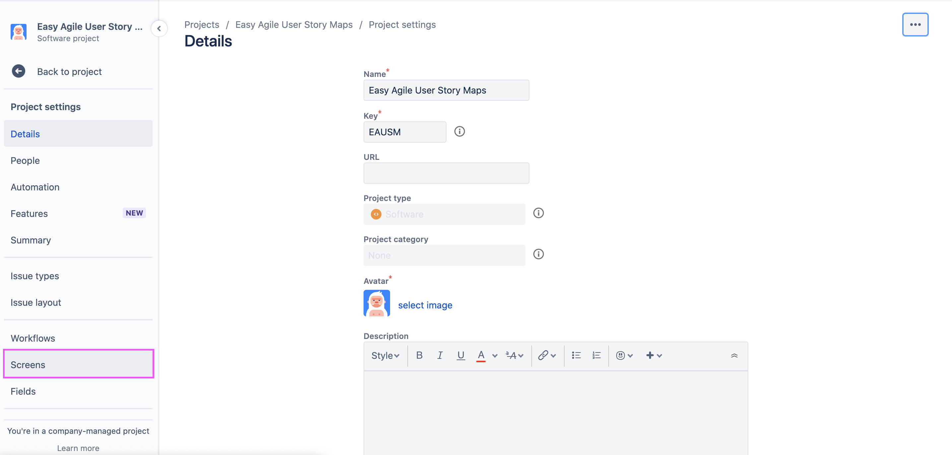Click Back to project
The width and height of the screenshot is (952, 455).
click(69, 71)
